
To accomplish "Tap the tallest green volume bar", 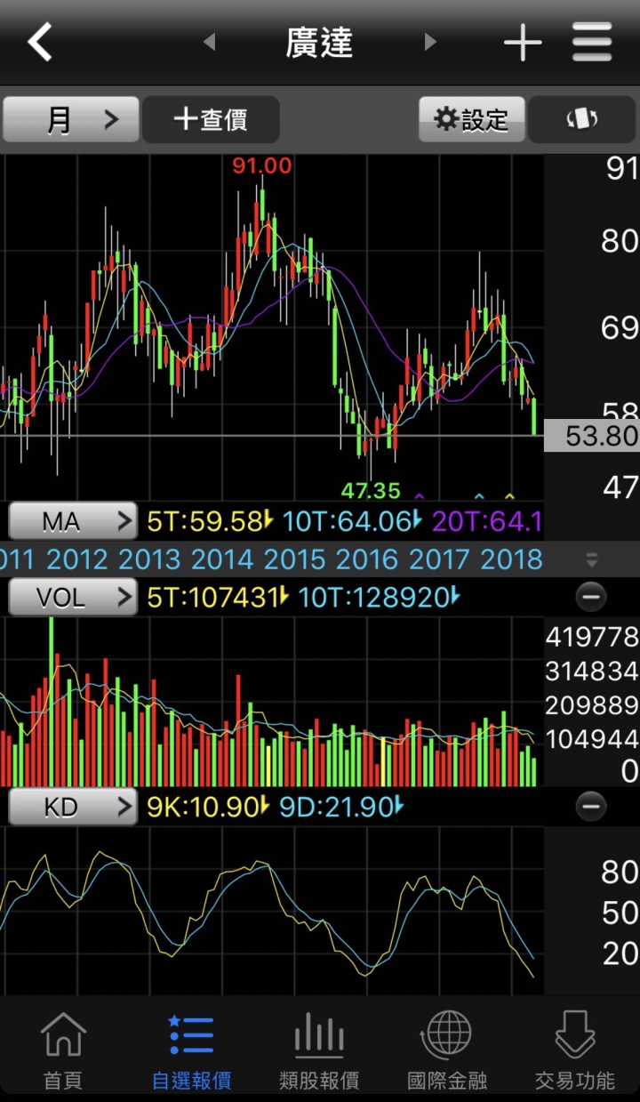I will click(x=52, y=701).
